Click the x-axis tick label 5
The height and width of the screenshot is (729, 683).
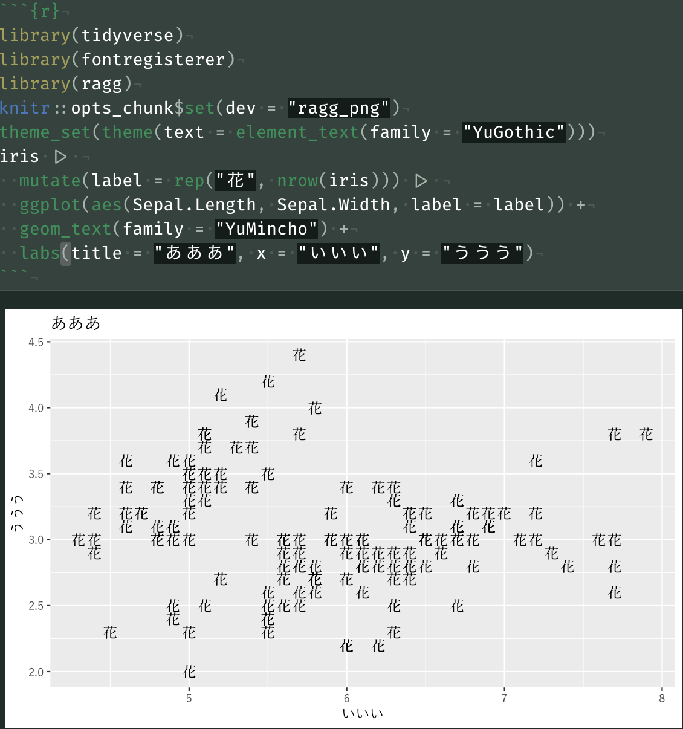pyautogui.click(x=189, y=699)
